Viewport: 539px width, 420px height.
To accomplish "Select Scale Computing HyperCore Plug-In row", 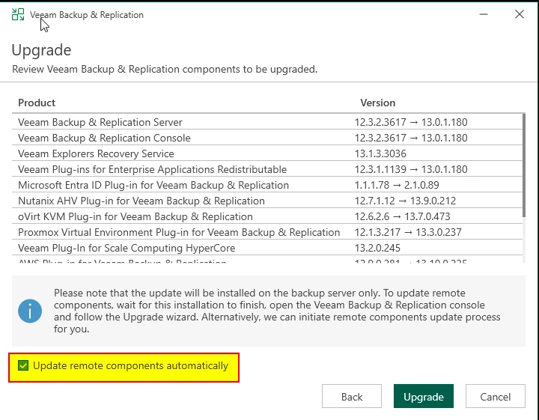I will [x=127, y=248].
